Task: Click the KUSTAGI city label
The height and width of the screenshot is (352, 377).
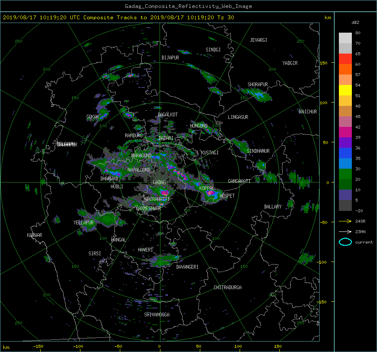Action: pyautogui.click(x=210, y=153)
